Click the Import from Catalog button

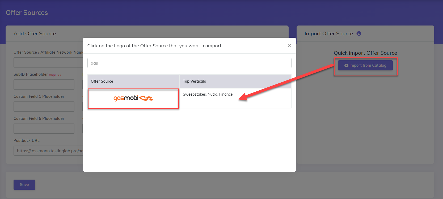(x=365, y=65)
